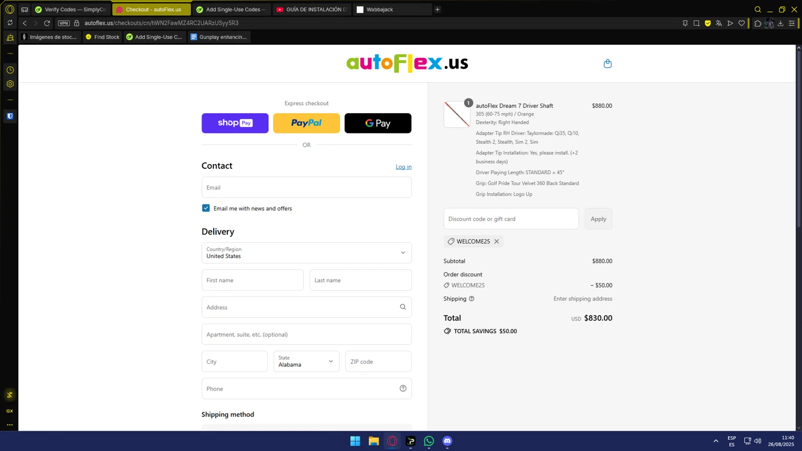Open Imágenes de stoc... bookmark
802x451 pixels.
tap(50, 37)
